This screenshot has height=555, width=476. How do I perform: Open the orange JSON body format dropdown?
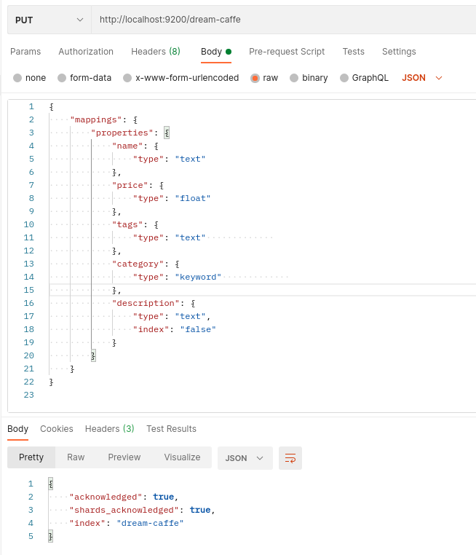422,78
